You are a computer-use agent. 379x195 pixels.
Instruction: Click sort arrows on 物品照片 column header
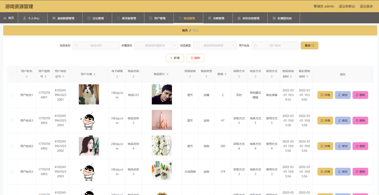(167, 74)
